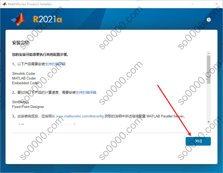
Task: Minimize the MathWorks Product Installer window
Action: [193, 4]
